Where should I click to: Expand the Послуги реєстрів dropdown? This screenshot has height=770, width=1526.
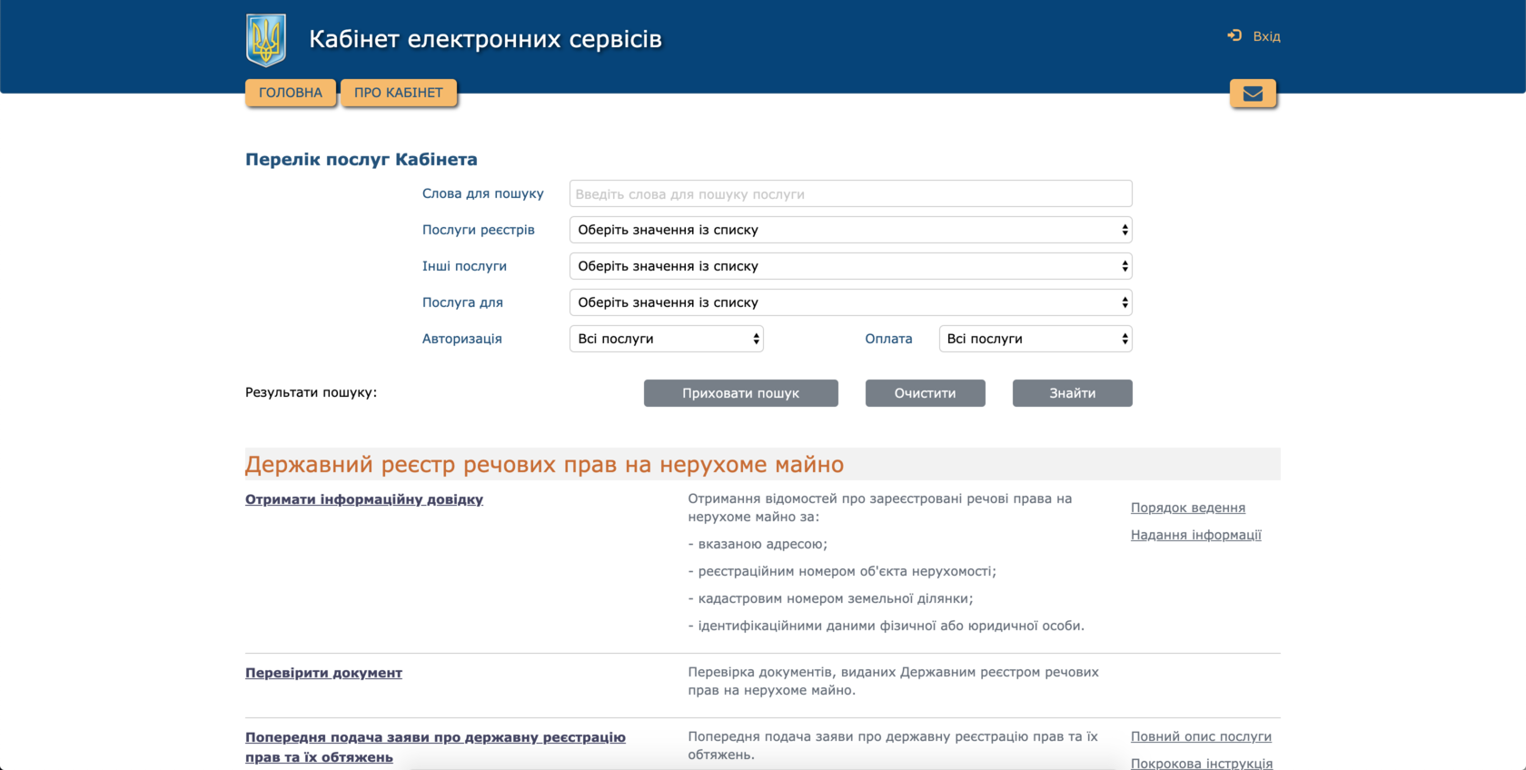click(850, 230)
